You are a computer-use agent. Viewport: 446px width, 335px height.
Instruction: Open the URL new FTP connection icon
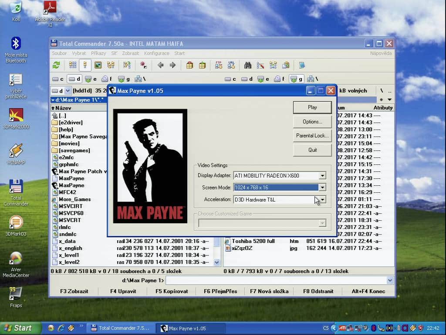(231, 65)
